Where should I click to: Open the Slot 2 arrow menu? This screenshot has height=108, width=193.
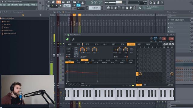pos(169,23)
